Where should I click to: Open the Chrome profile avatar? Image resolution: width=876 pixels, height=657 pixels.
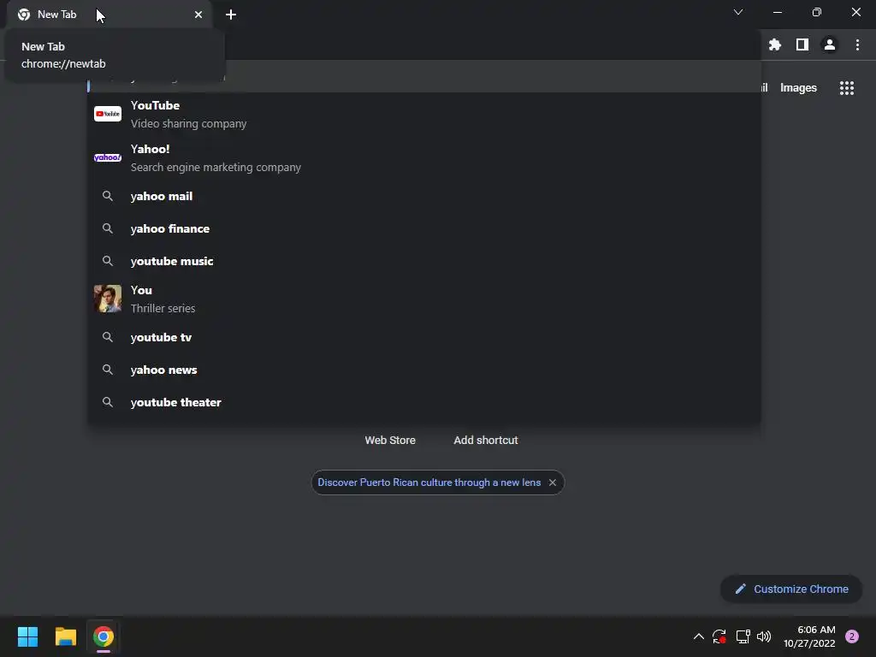[x=829, y=44]
